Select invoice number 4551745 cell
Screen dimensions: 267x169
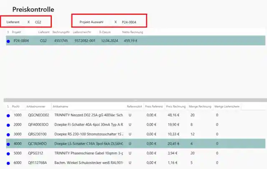61,41
